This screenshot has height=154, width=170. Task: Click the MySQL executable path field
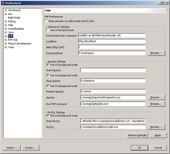pos(113,127)
